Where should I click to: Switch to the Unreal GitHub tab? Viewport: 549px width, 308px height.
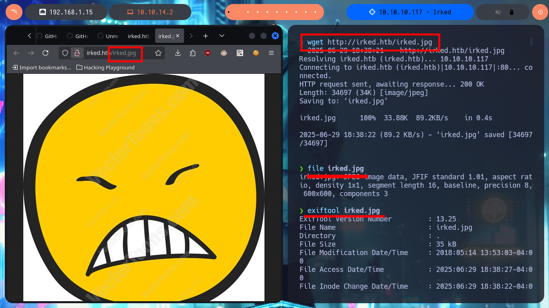pos(109,36)
